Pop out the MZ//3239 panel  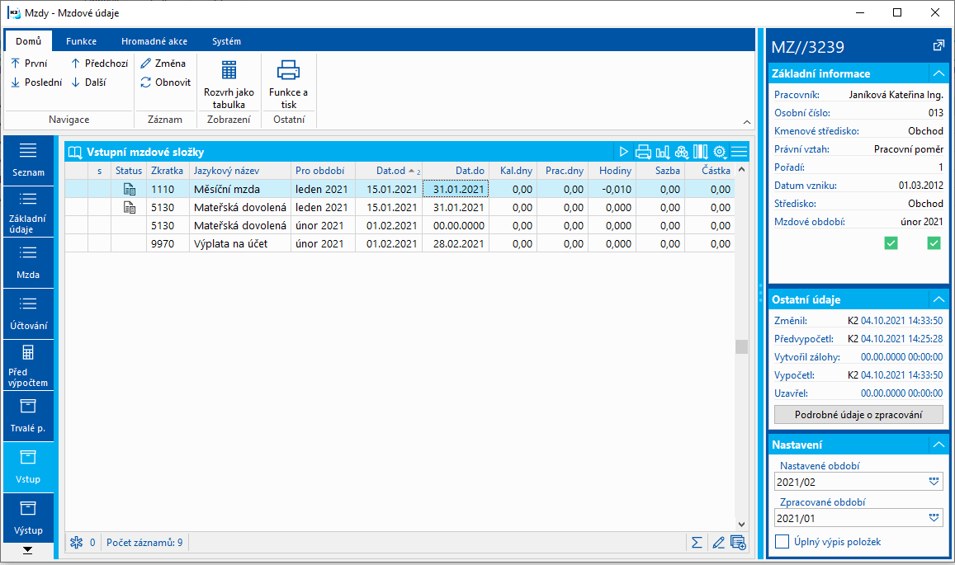[x=938, y=46]
